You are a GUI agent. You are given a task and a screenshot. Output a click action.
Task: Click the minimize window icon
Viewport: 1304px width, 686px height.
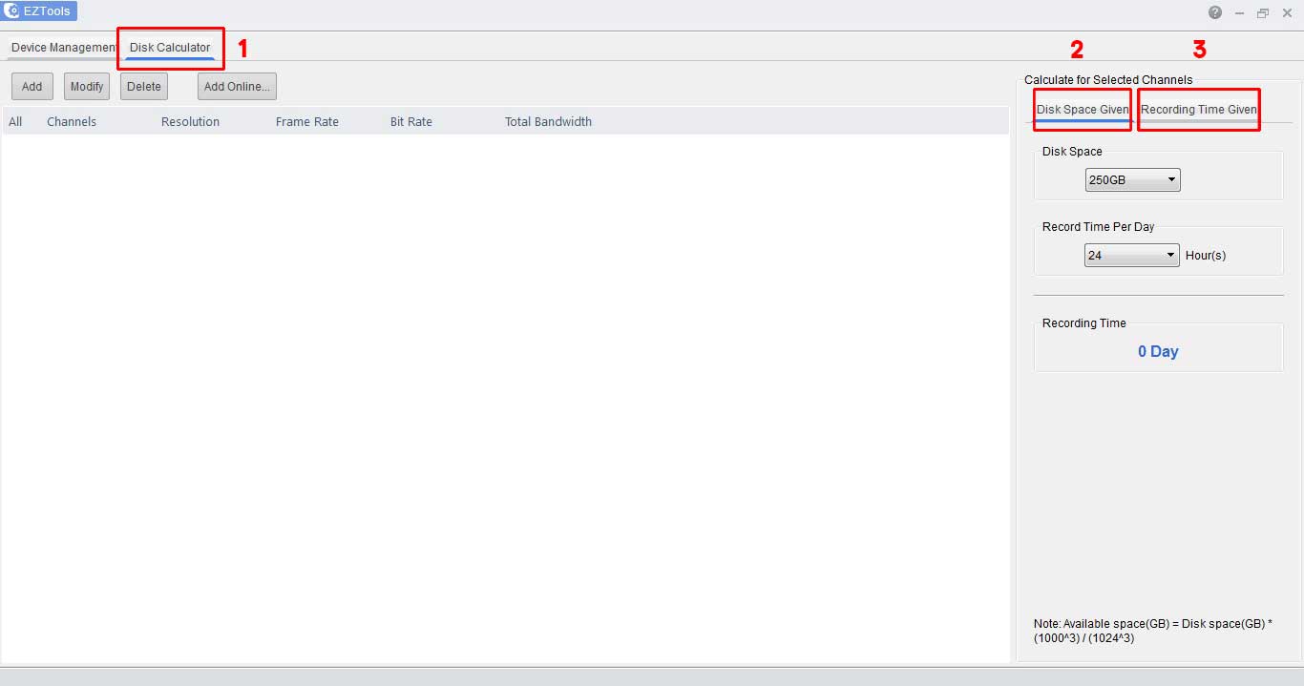tap(1238, 12)
